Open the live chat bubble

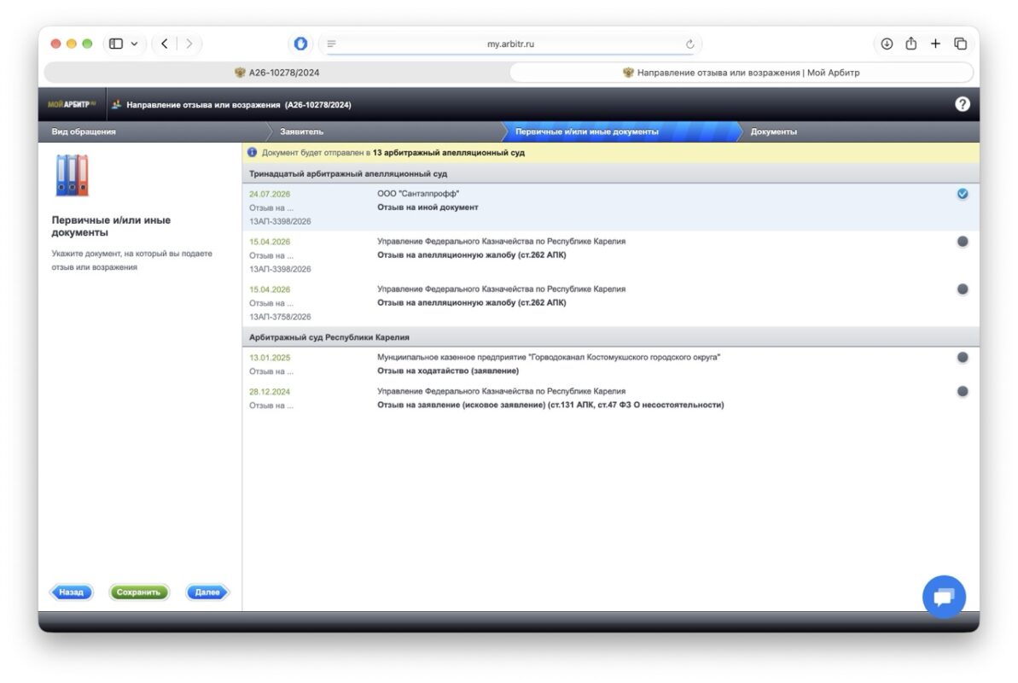click(x=944, y=597)
